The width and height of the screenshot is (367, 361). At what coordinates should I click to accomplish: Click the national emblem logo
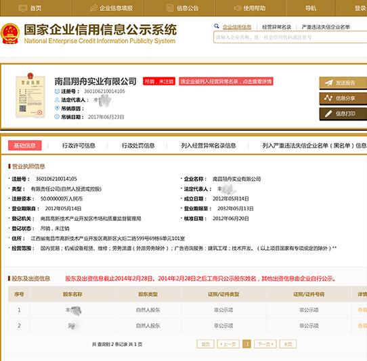click(10, 34)
